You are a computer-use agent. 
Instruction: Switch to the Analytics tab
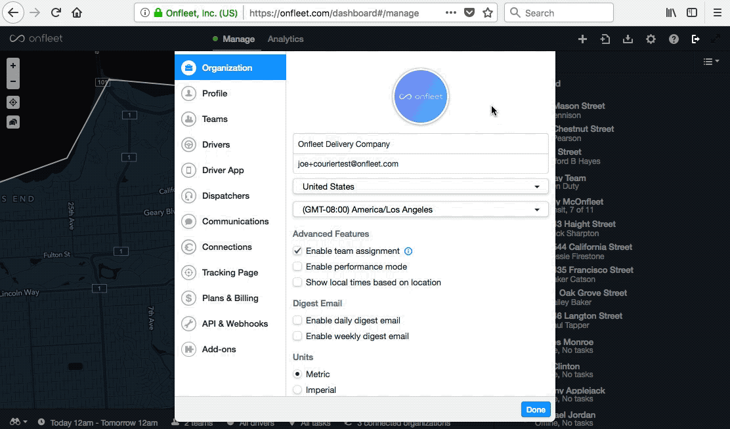[x=286, y=39]
